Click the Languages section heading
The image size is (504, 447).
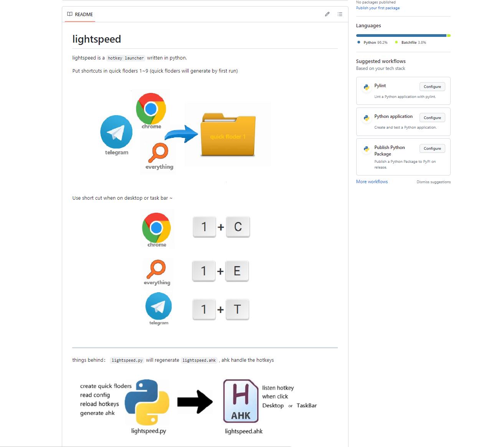pos(368,26)
